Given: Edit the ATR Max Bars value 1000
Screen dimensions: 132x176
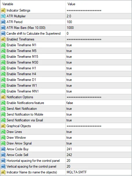Looking at the screenshot, I should (x=70, y=28).
